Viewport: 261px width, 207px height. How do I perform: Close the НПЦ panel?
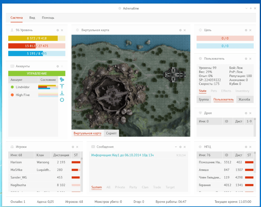pyautogui.click(x=250, y=147)
